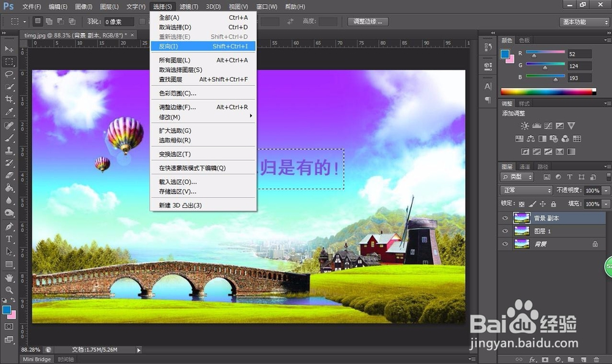This screenshot has width=612, height=364.
Task: Select the Zoom tool
Action: (9, 290)
